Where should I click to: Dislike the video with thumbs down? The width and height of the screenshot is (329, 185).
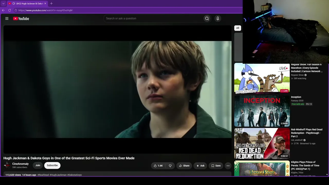(x=170, y=166)
